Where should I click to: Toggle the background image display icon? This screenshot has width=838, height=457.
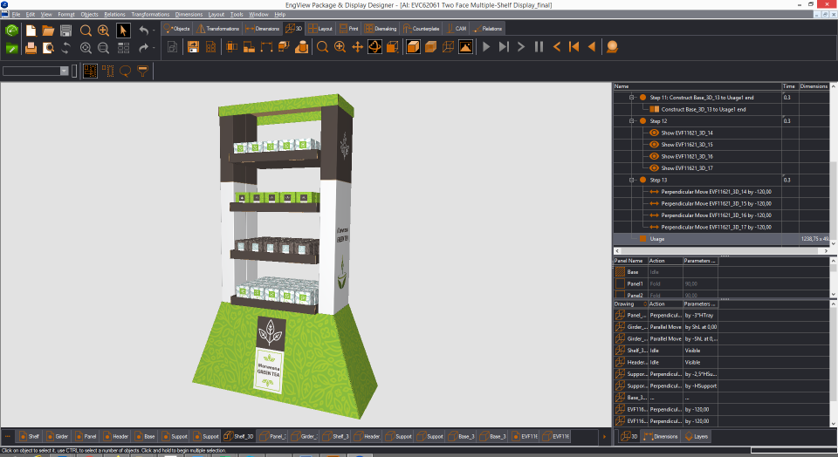point(465,46)
